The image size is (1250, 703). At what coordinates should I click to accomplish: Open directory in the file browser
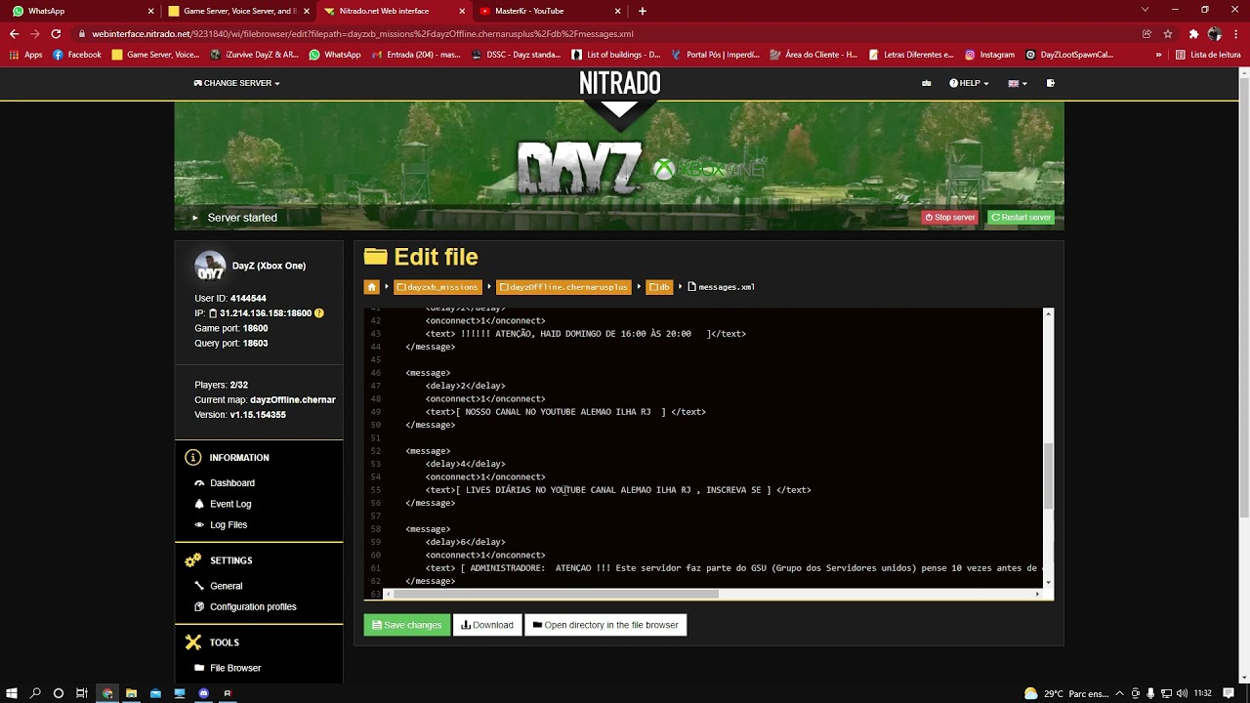point(605,625)
